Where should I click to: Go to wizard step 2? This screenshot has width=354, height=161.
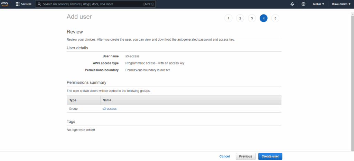pos(240,18)
